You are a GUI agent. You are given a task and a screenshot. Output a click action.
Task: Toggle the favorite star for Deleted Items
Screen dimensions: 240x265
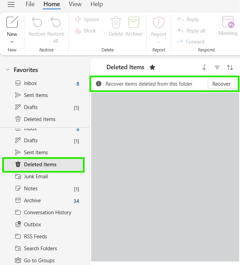pos(152,67)
